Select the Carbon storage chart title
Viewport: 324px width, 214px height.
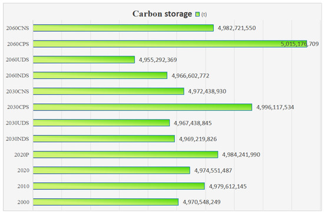pos(162,14)
